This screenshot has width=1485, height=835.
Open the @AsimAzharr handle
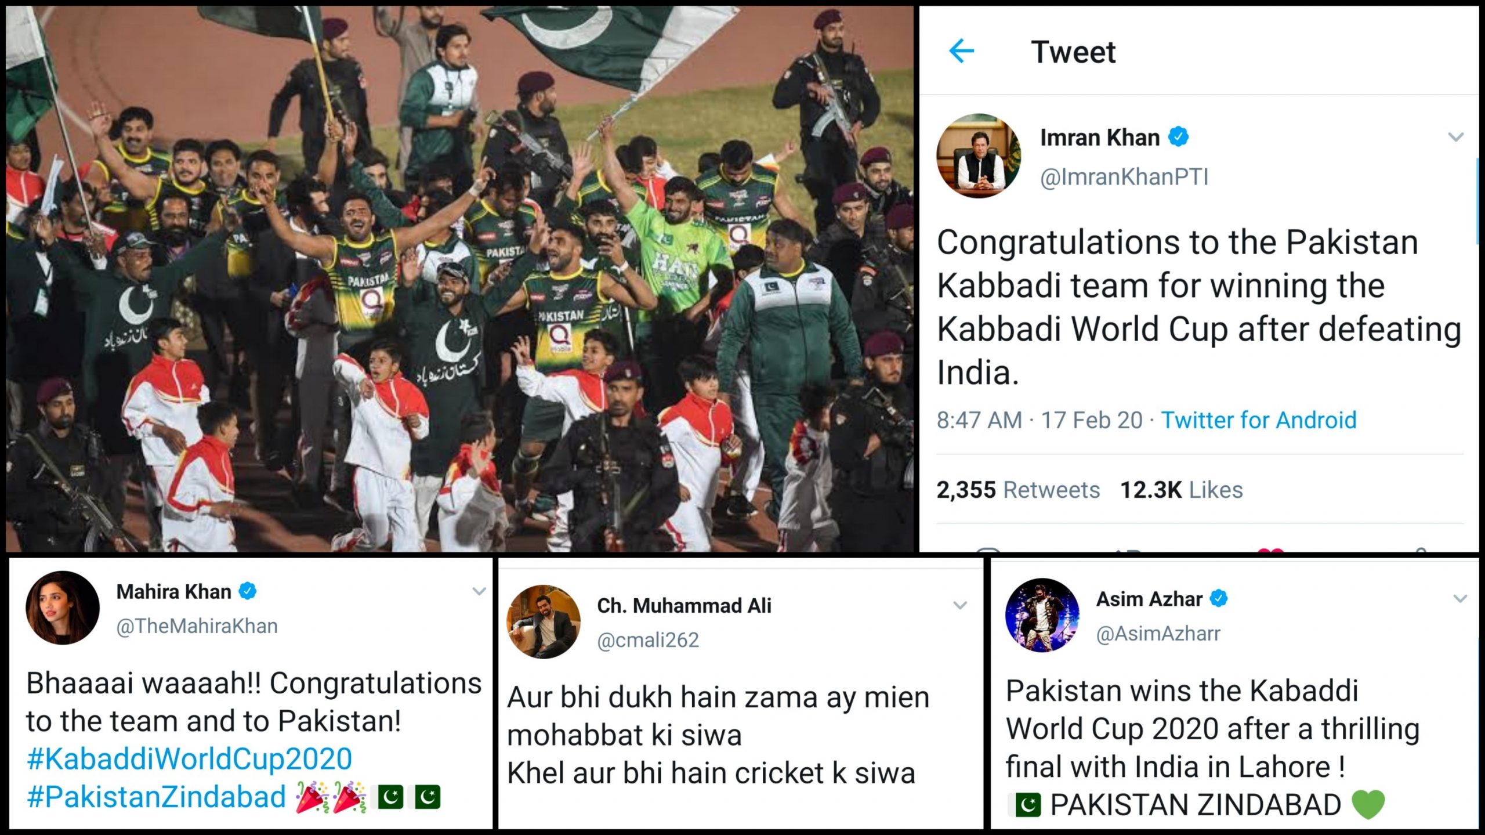click(1158, 633)
